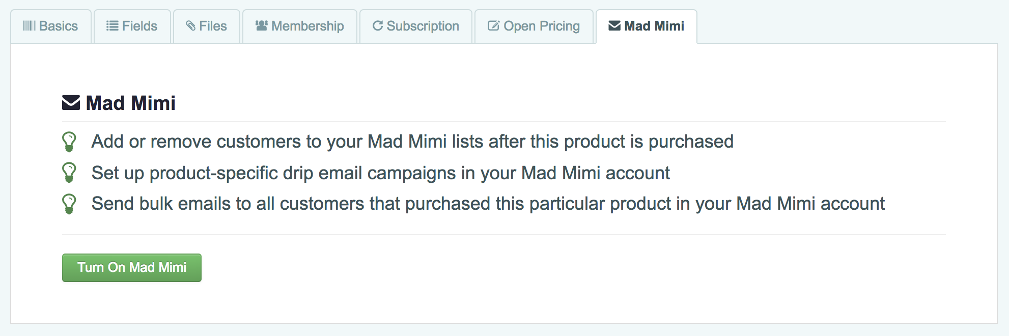Click the edit icon on Open Pricing tab
1009x336 pixels.
tap(494, 26)
